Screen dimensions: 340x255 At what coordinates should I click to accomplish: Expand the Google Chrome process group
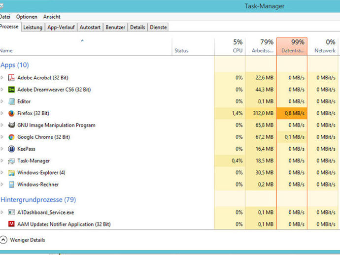[x=2, y=137]
